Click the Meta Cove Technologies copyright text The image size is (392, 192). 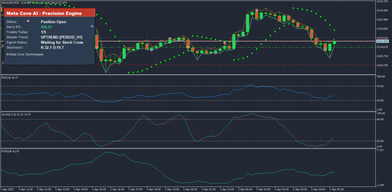click(x=25, y=54)
